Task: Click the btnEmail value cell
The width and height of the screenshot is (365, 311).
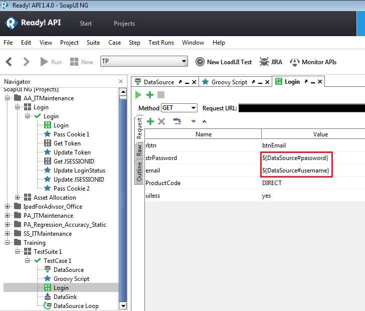Action: (x=313, y=145)
